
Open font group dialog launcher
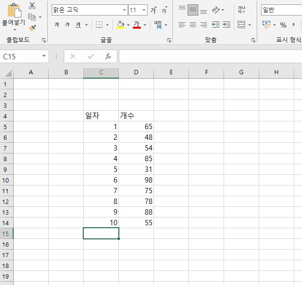[x=169, y=40]
